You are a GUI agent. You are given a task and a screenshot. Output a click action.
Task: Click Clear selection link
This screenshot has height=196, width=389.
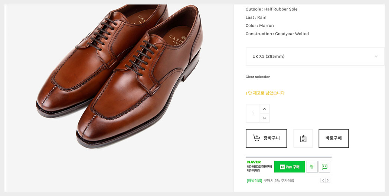[x=258, y=77]
